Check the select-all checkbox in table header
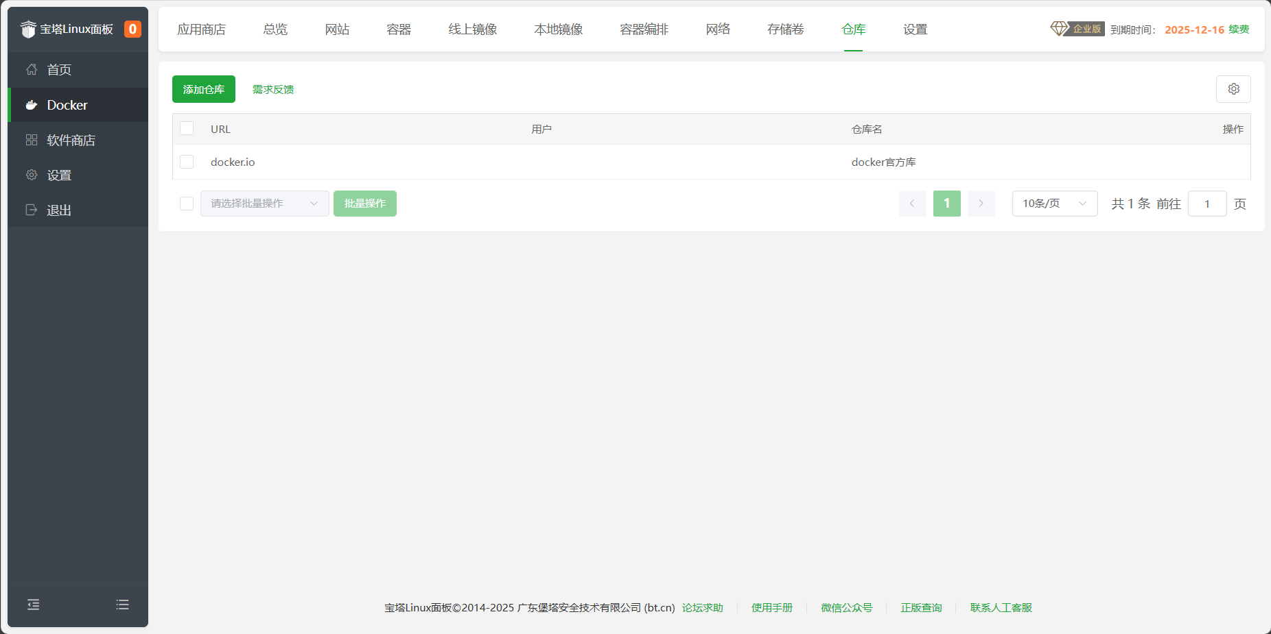 click(x=186, y=128)
